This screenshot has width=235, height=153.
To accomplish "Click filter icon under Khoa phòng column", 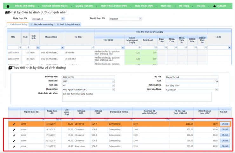I will (62, 47).
